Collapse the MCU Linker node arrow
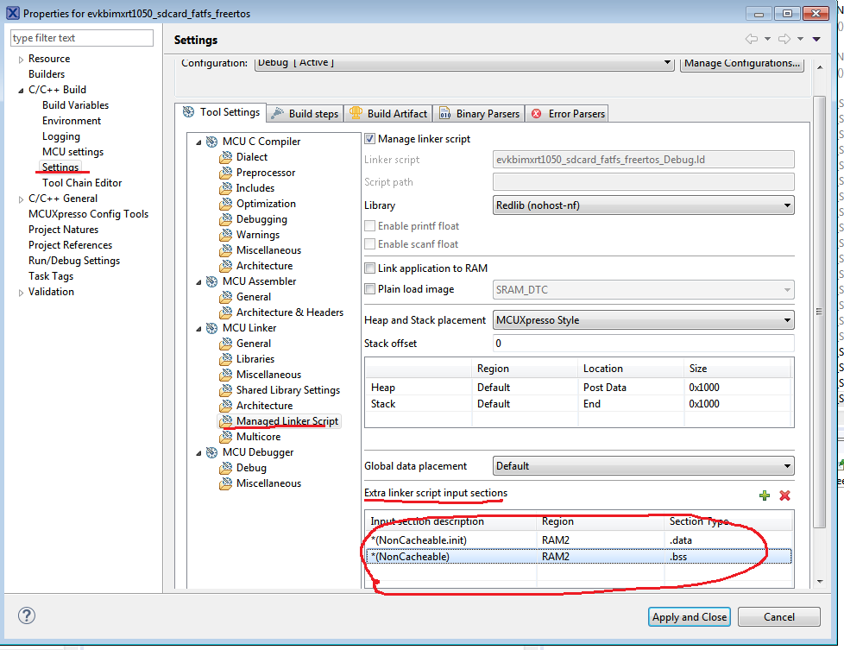Image resolution: width=844 pixels, height=650 pixels. [198, 329]
